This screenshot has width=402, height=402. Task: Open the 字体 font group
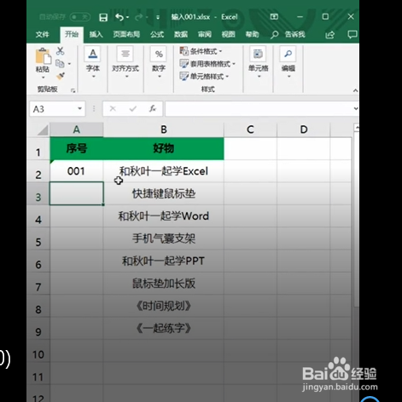[x=93, y=62]
